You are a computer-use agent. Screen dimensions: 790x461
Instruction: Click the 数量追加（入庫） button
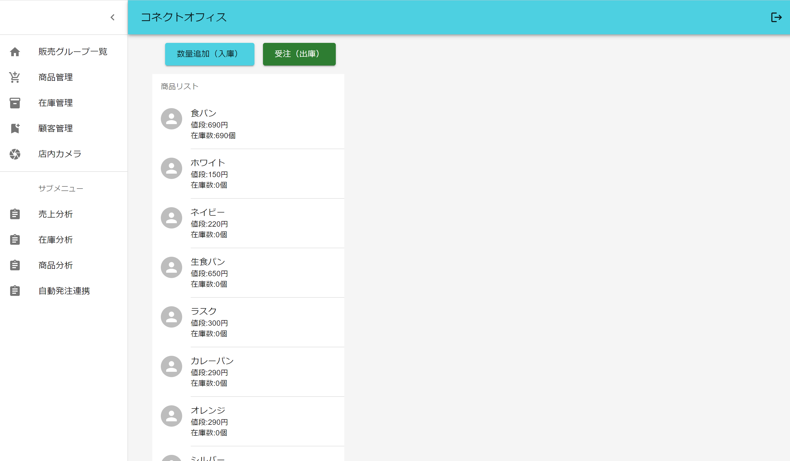point(209,54)
